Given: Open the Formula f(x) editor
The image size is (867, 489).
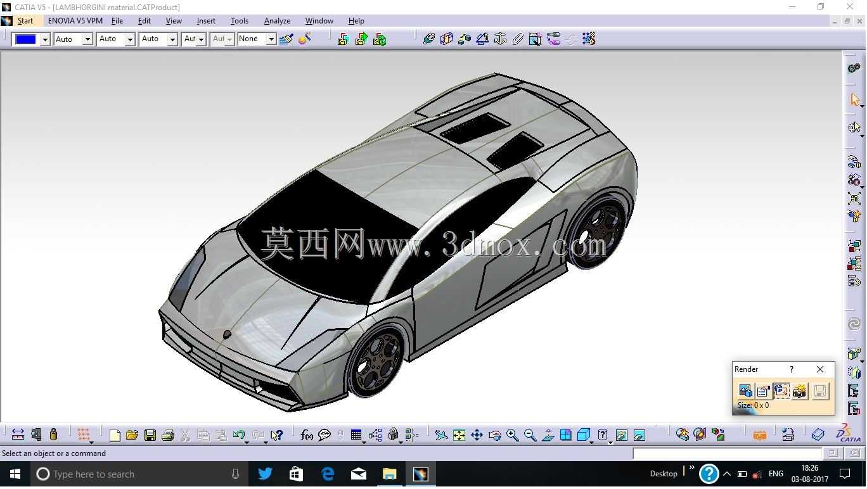Looking at the screenshot, I should (x=307, y=435).
